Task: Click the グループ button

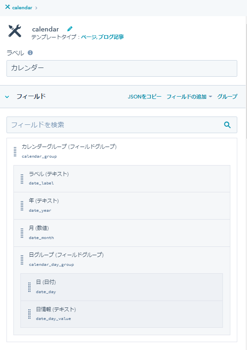Action: coord(227,97)
